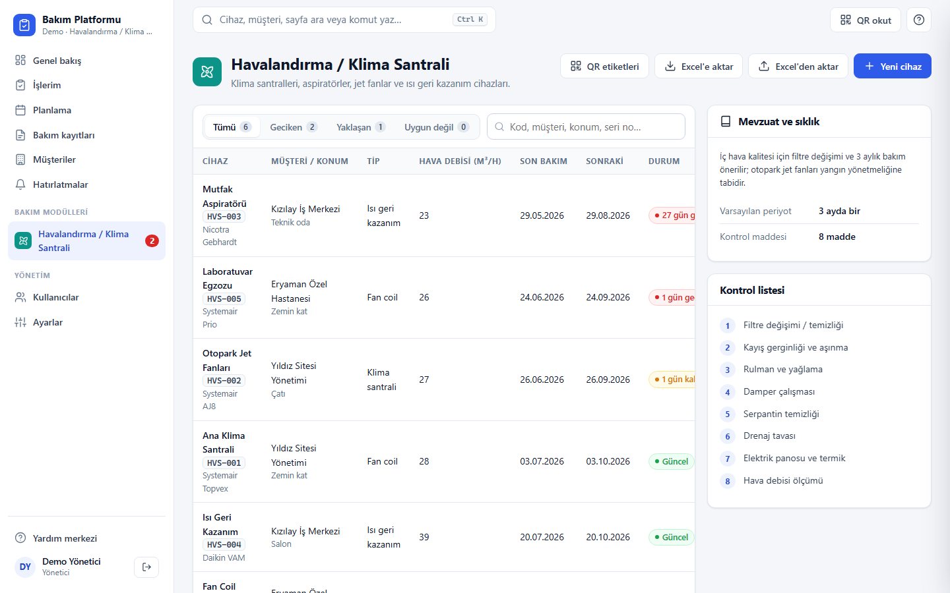Screen dimensions: 950x593
Task: Switch to the Yaklaşan tab
Action: click(361, 127)
